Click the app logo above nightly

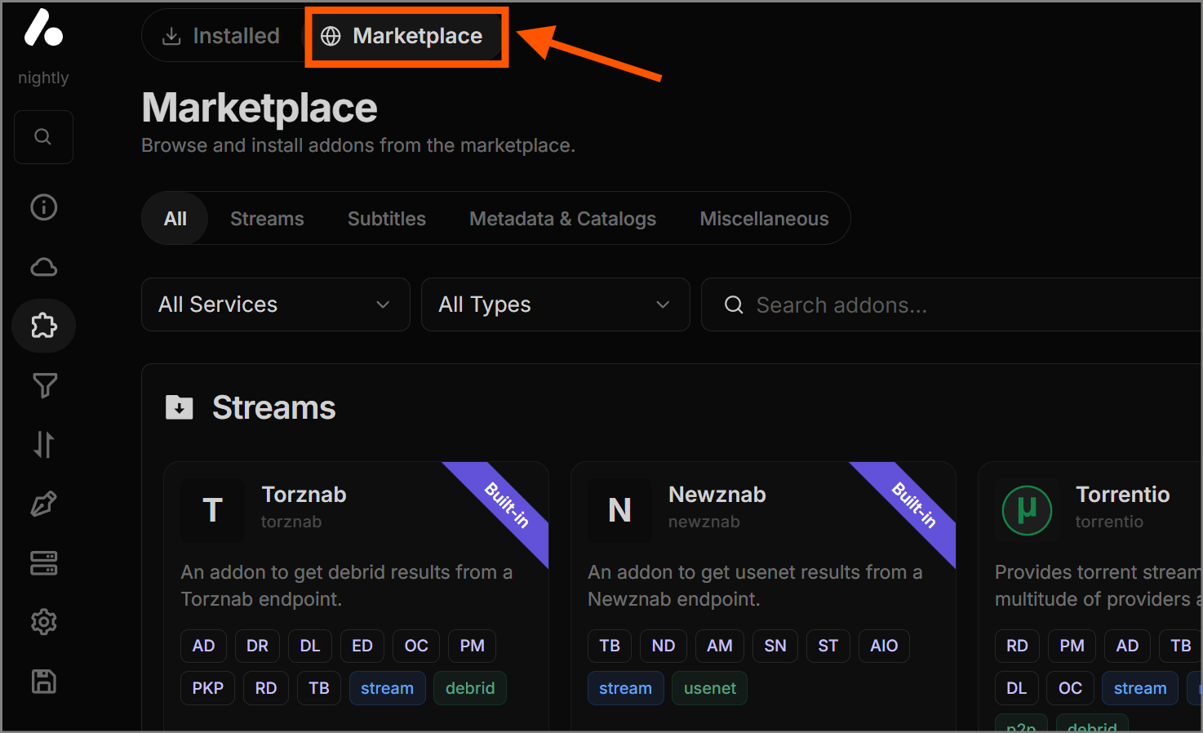(x=43, y=28)
